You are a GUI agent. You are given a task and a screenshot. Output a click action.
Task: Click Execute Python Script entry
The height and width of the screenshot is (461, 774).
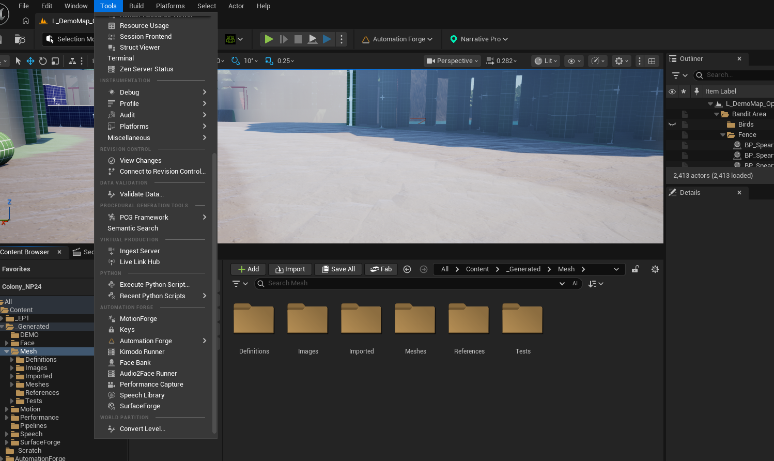click(x=156, y=284)
